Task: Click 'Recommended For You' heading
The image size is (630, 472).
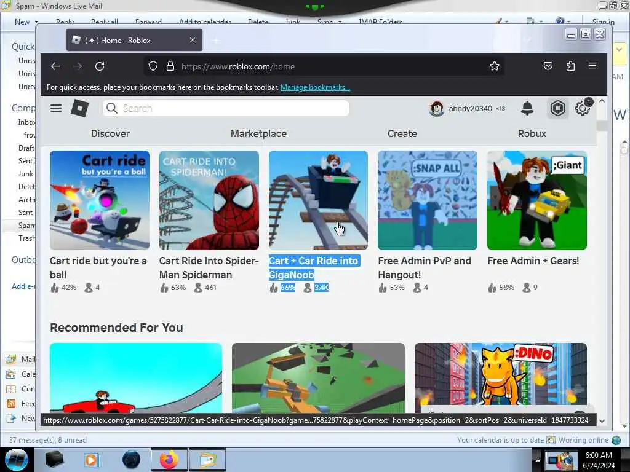Action: (116, 328)
